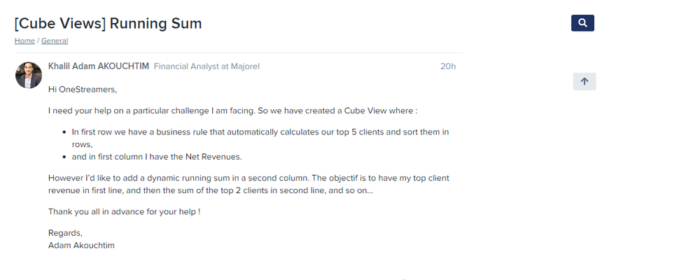Image resolution: width=686 pixels, height=280 pixels.
Task: Click the Thank you all in advance line
Action: (x=125, y=211)
